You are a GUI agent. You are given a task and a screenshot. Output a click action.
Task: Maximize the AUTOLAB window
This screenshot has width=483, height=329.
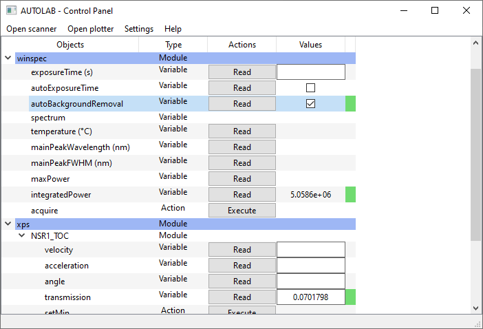click(x=435, y=10)
